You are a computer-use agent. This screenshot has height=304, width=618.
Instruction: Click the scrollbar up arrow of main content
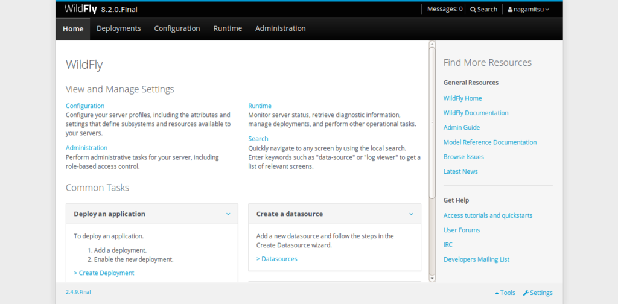(x=432, y=43)
